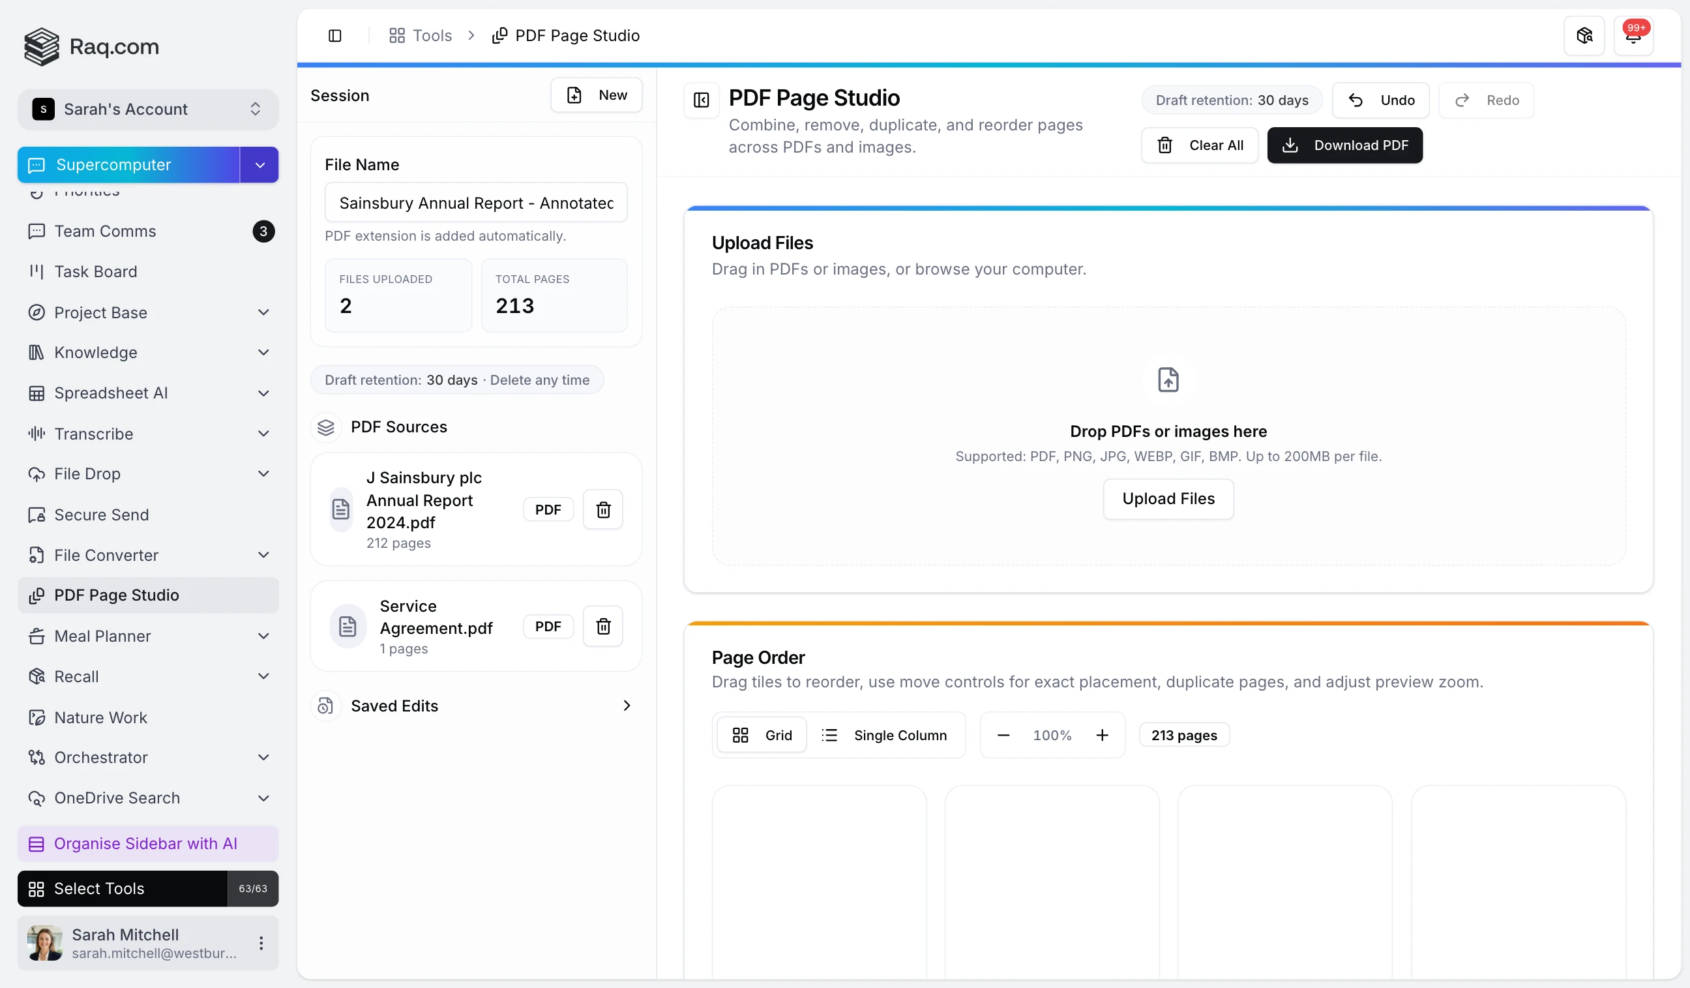Viewport: 1690px width, 988px height.
Task: Click the Undo button
Action: point(1380,100)
